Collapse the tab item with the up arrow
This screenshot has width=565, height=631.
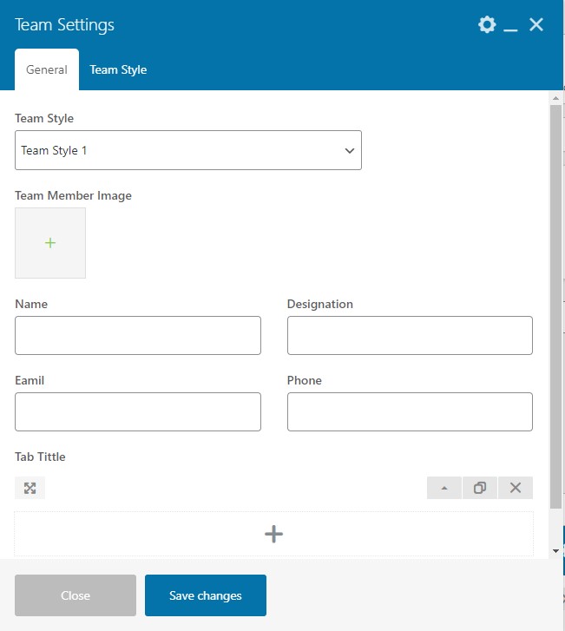[x=444, y=488]
